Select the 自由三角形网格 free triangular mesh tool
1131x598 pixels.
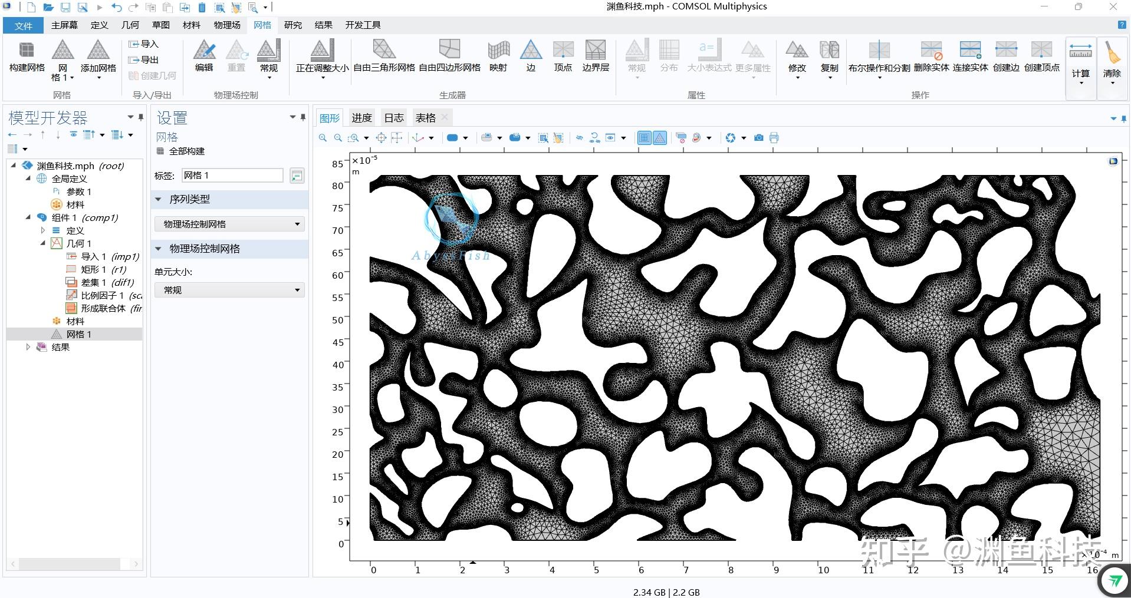[x=384, y=57]
